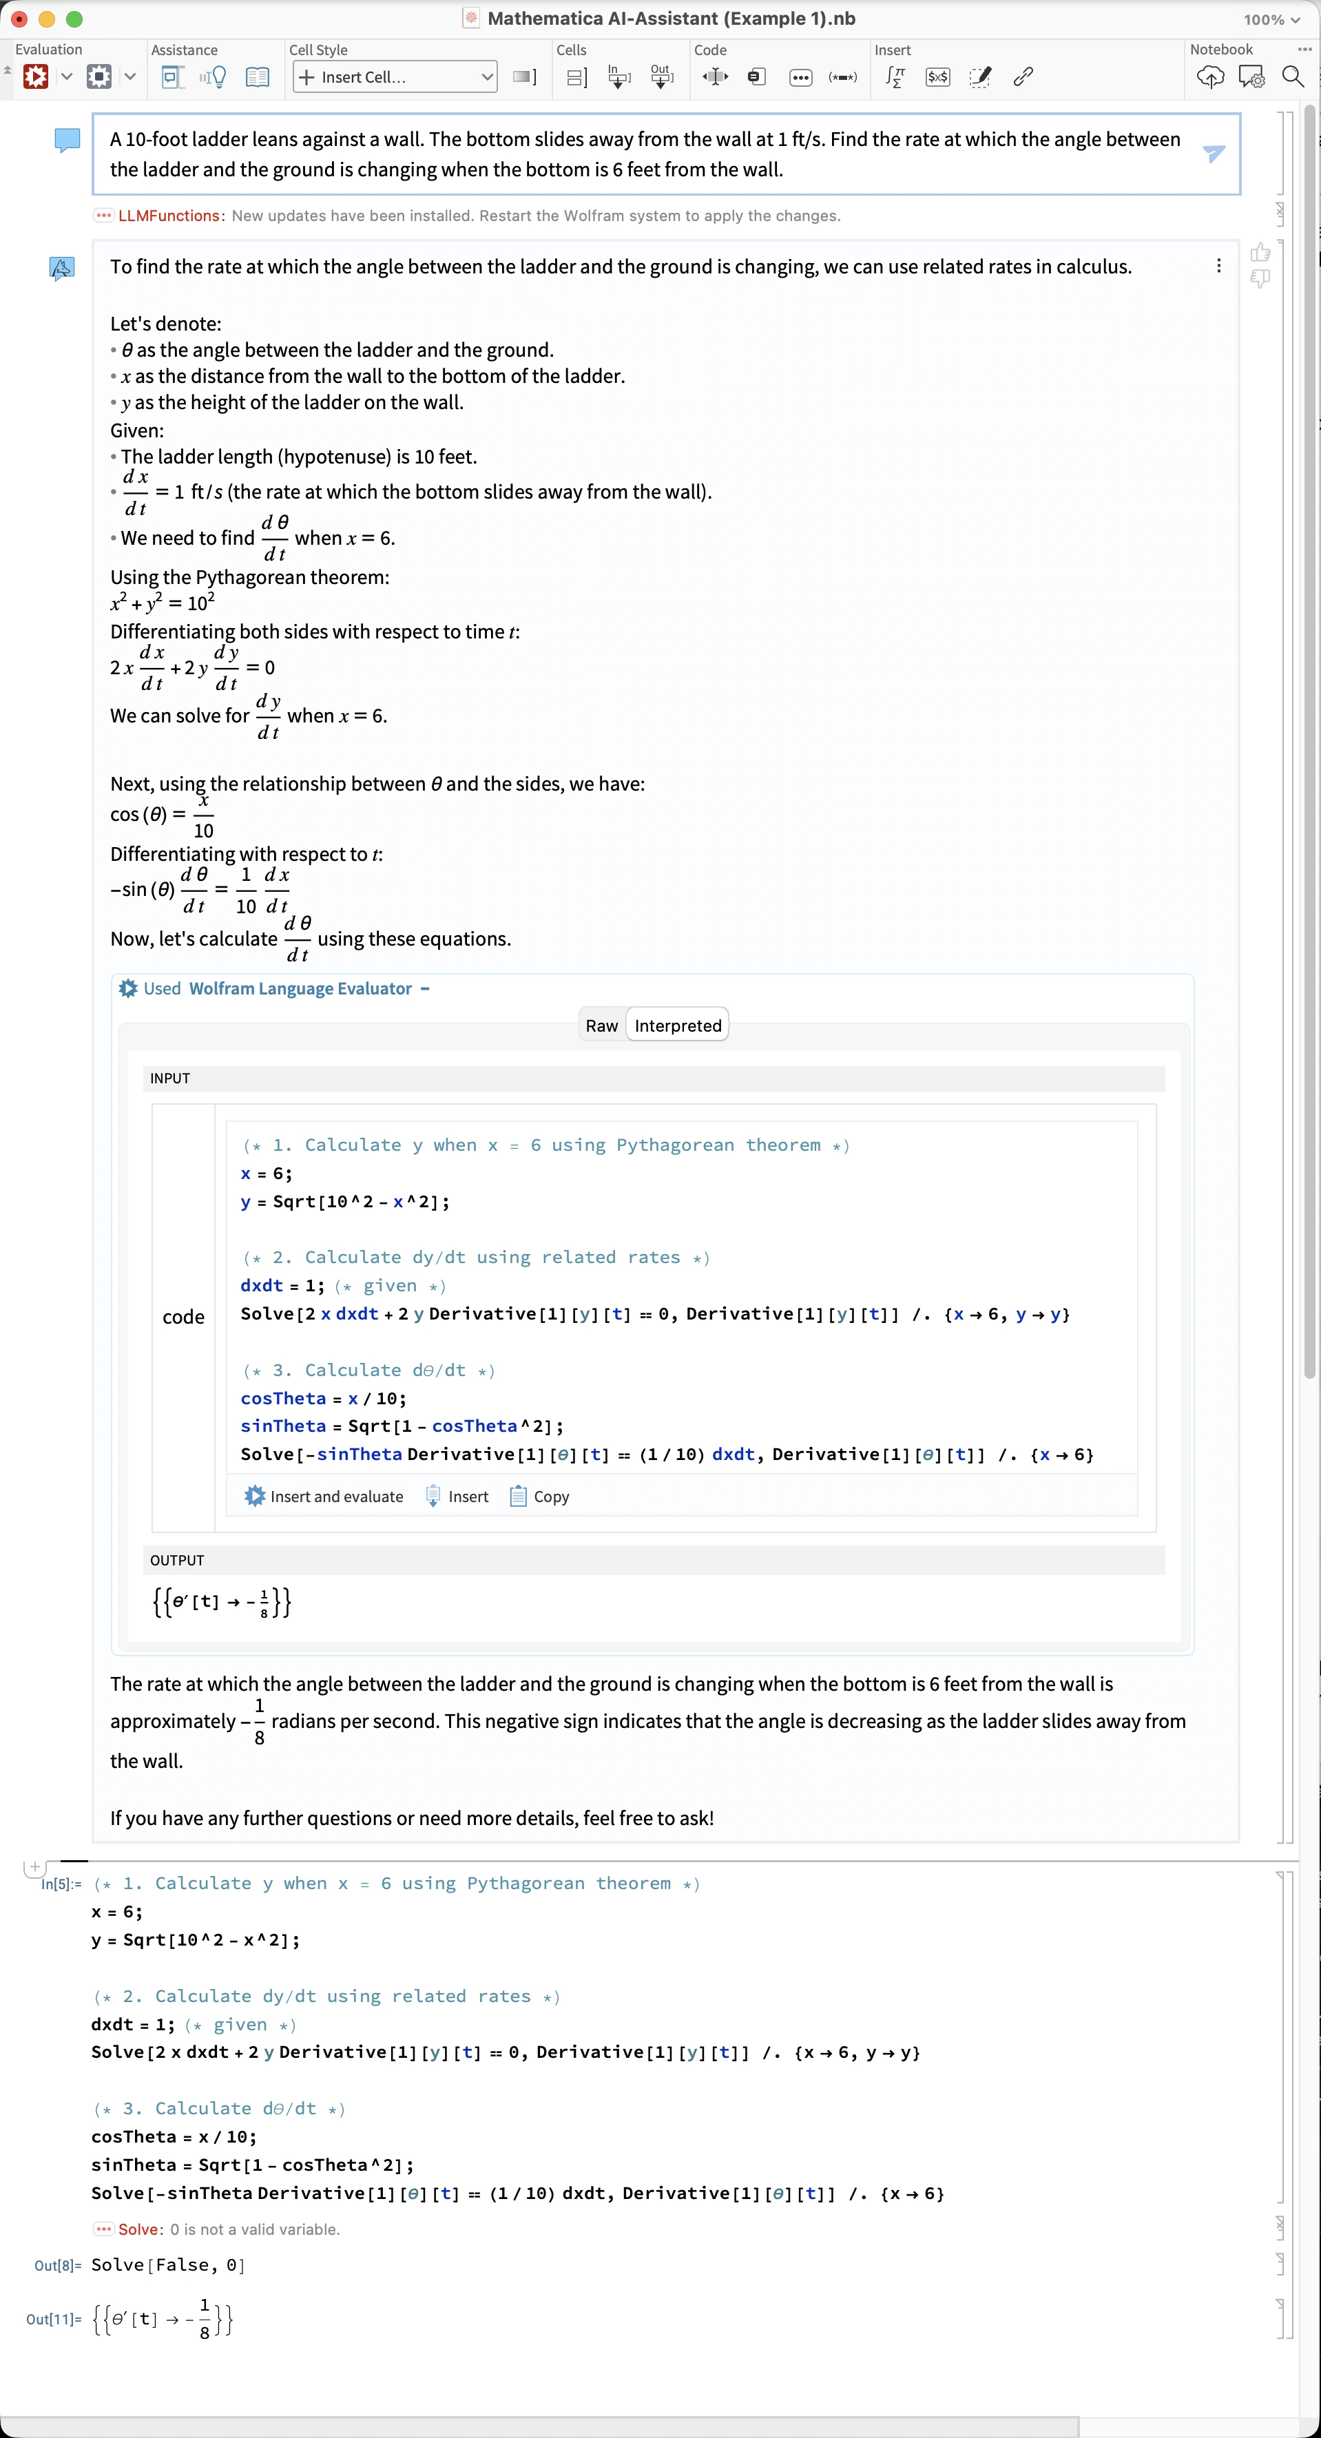The width and height of the screenshot is (1321, 2438).
Task: Click the plus insertion button above In[5]
Action: (34, 1867)
